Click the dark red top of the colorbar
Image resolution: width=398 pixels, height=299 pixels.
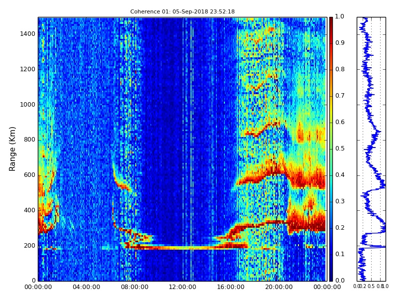[331, 20]
